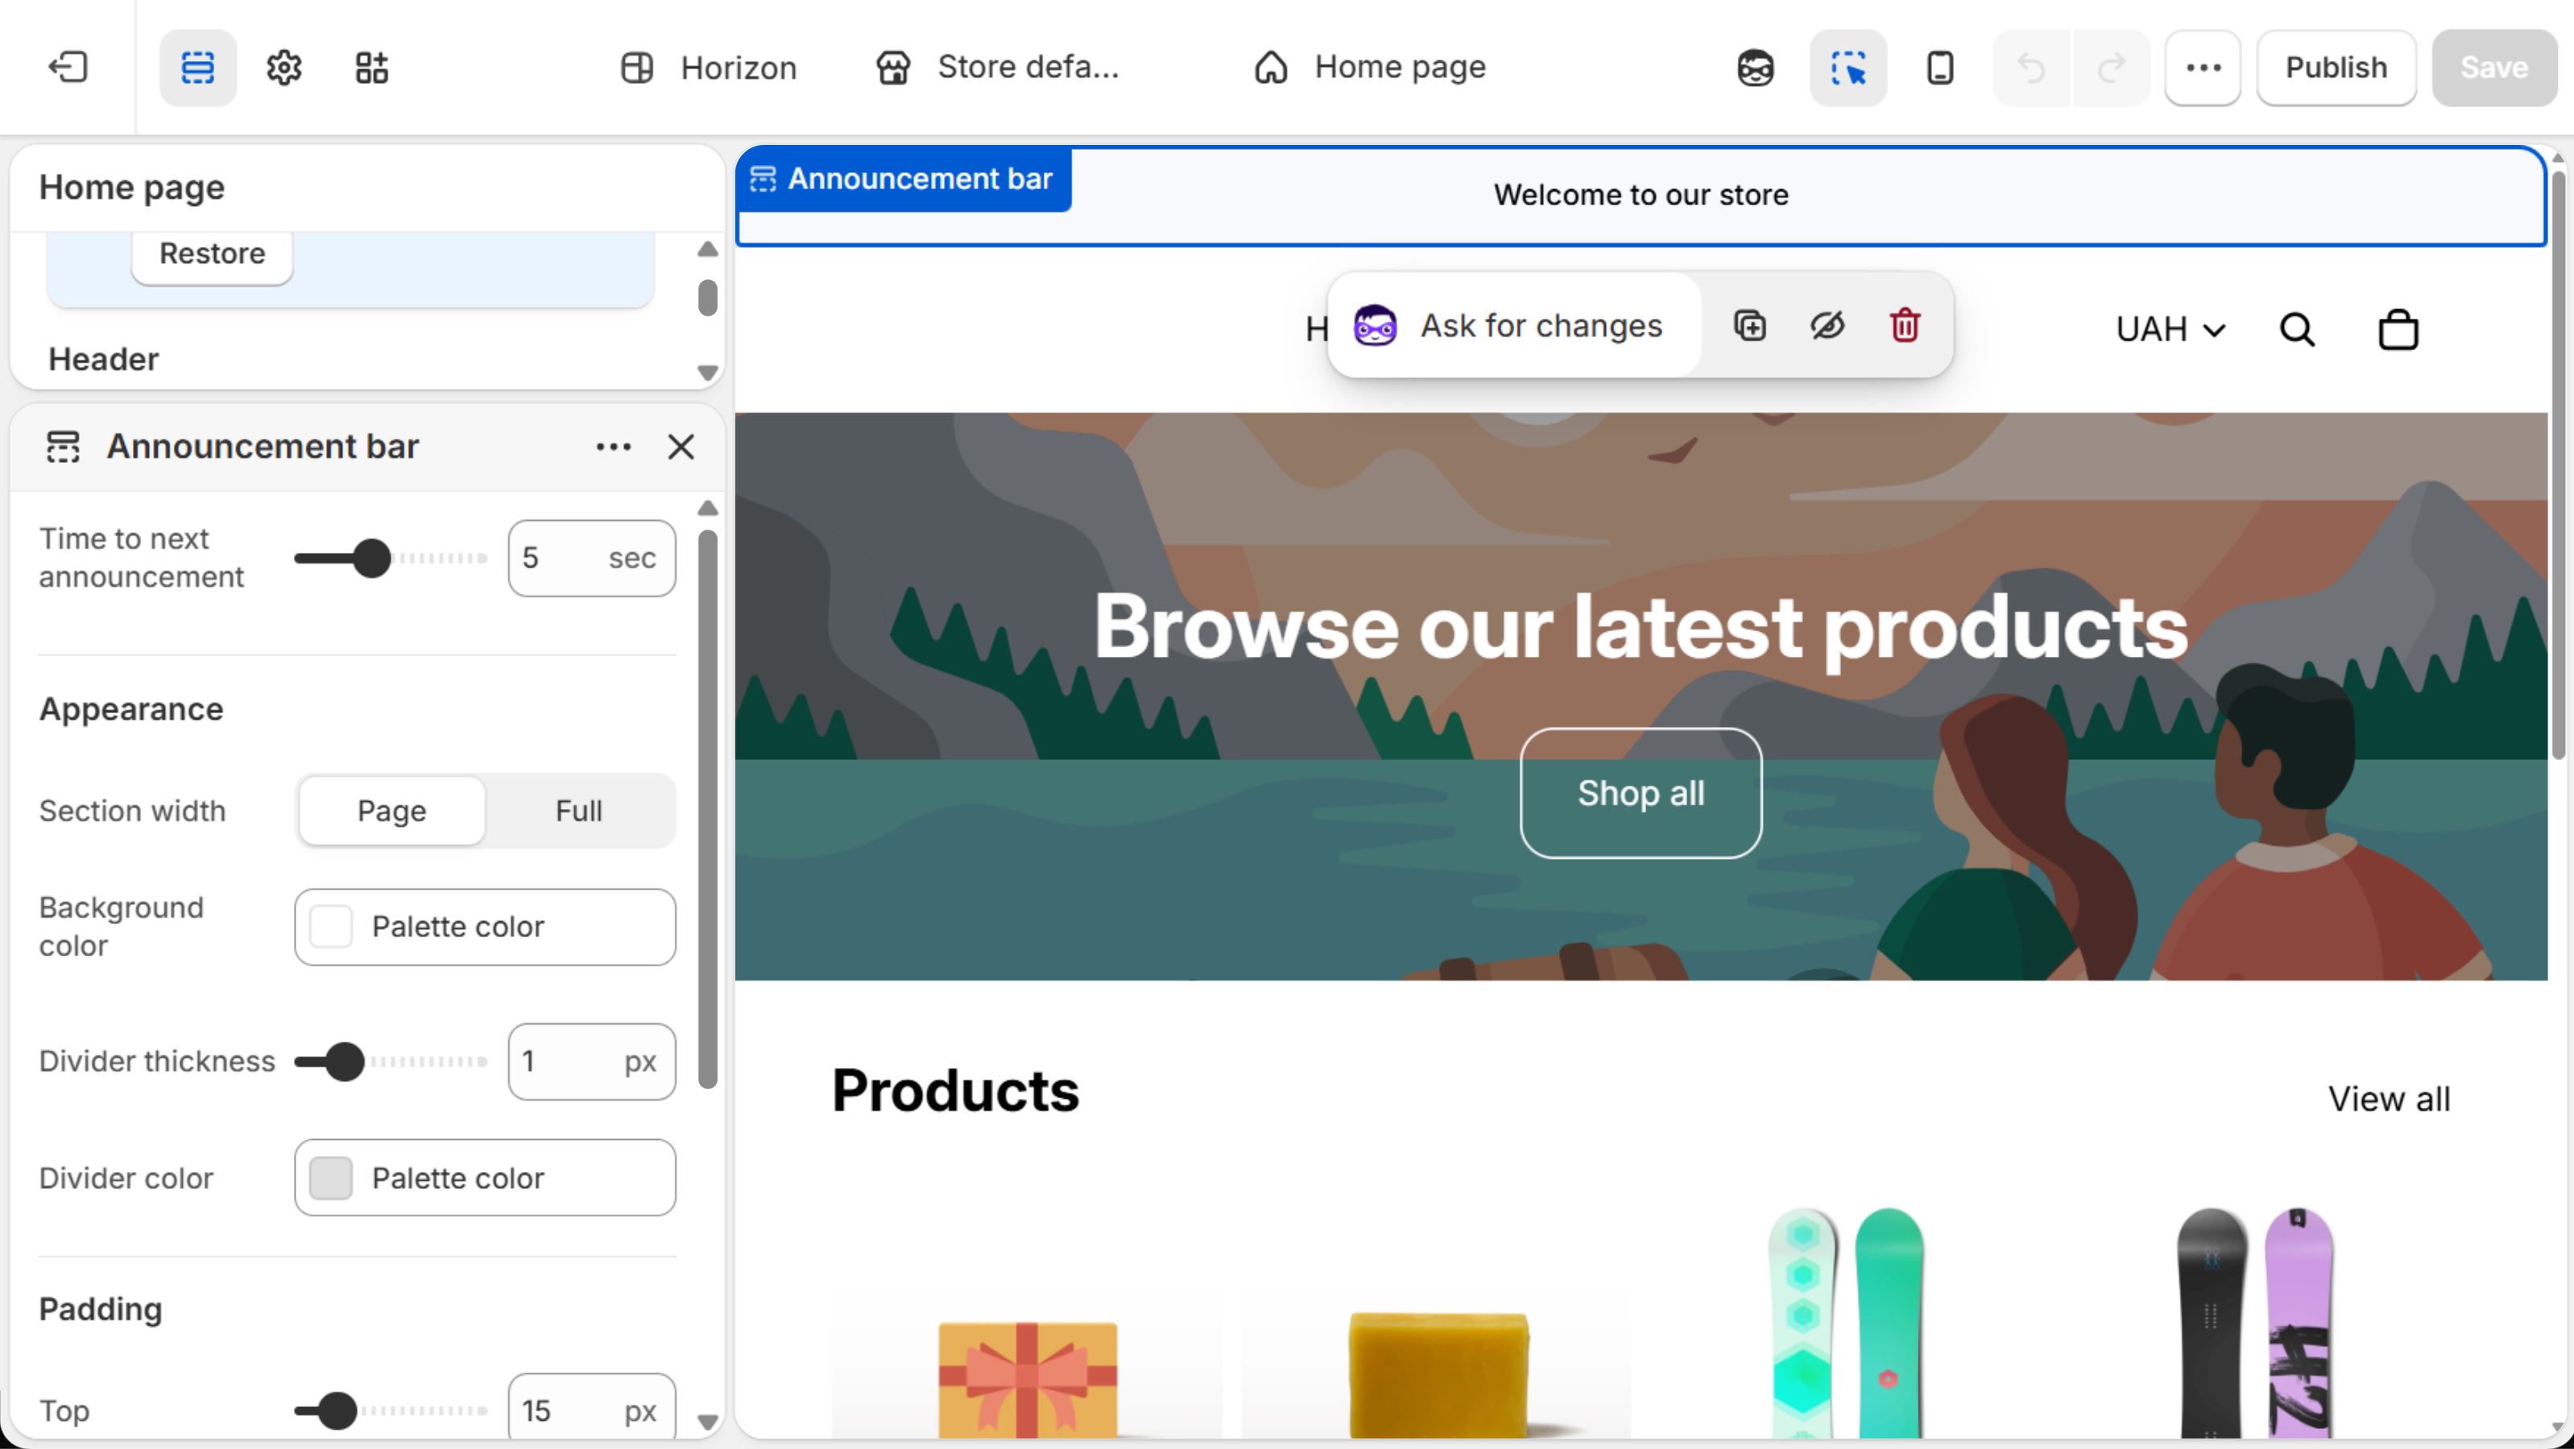Image resolution: width=2574 pixels, height=1449 pixels.
Task: Restore the removed section
Action: [212, 254]
